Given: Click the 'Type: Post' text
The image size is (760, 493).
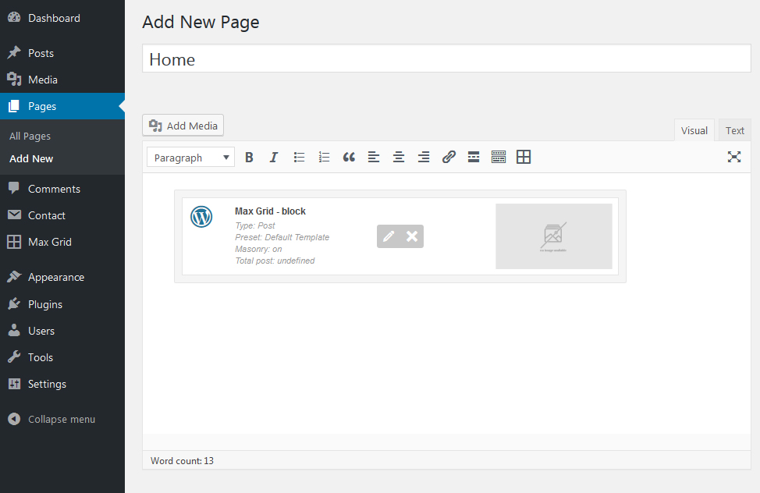Looking at the screenshot, I should click(x=255, y=225).
